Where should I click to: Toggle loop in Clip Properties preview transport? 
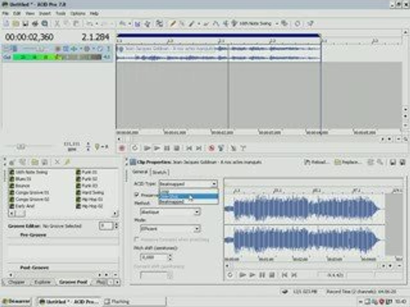point(230,275)
